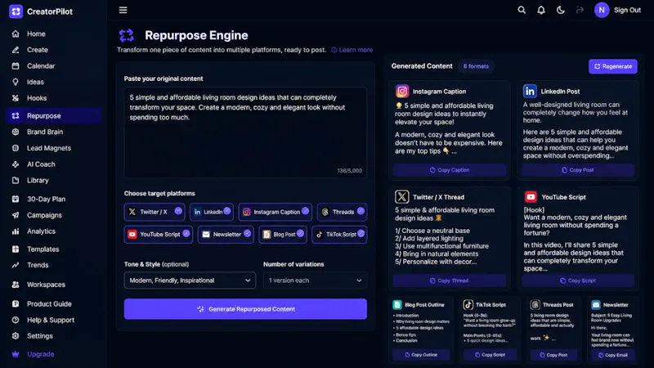Screen dimensions: 654x368
Task: Switch theme with the moon icon
Action: click(561, 10)
